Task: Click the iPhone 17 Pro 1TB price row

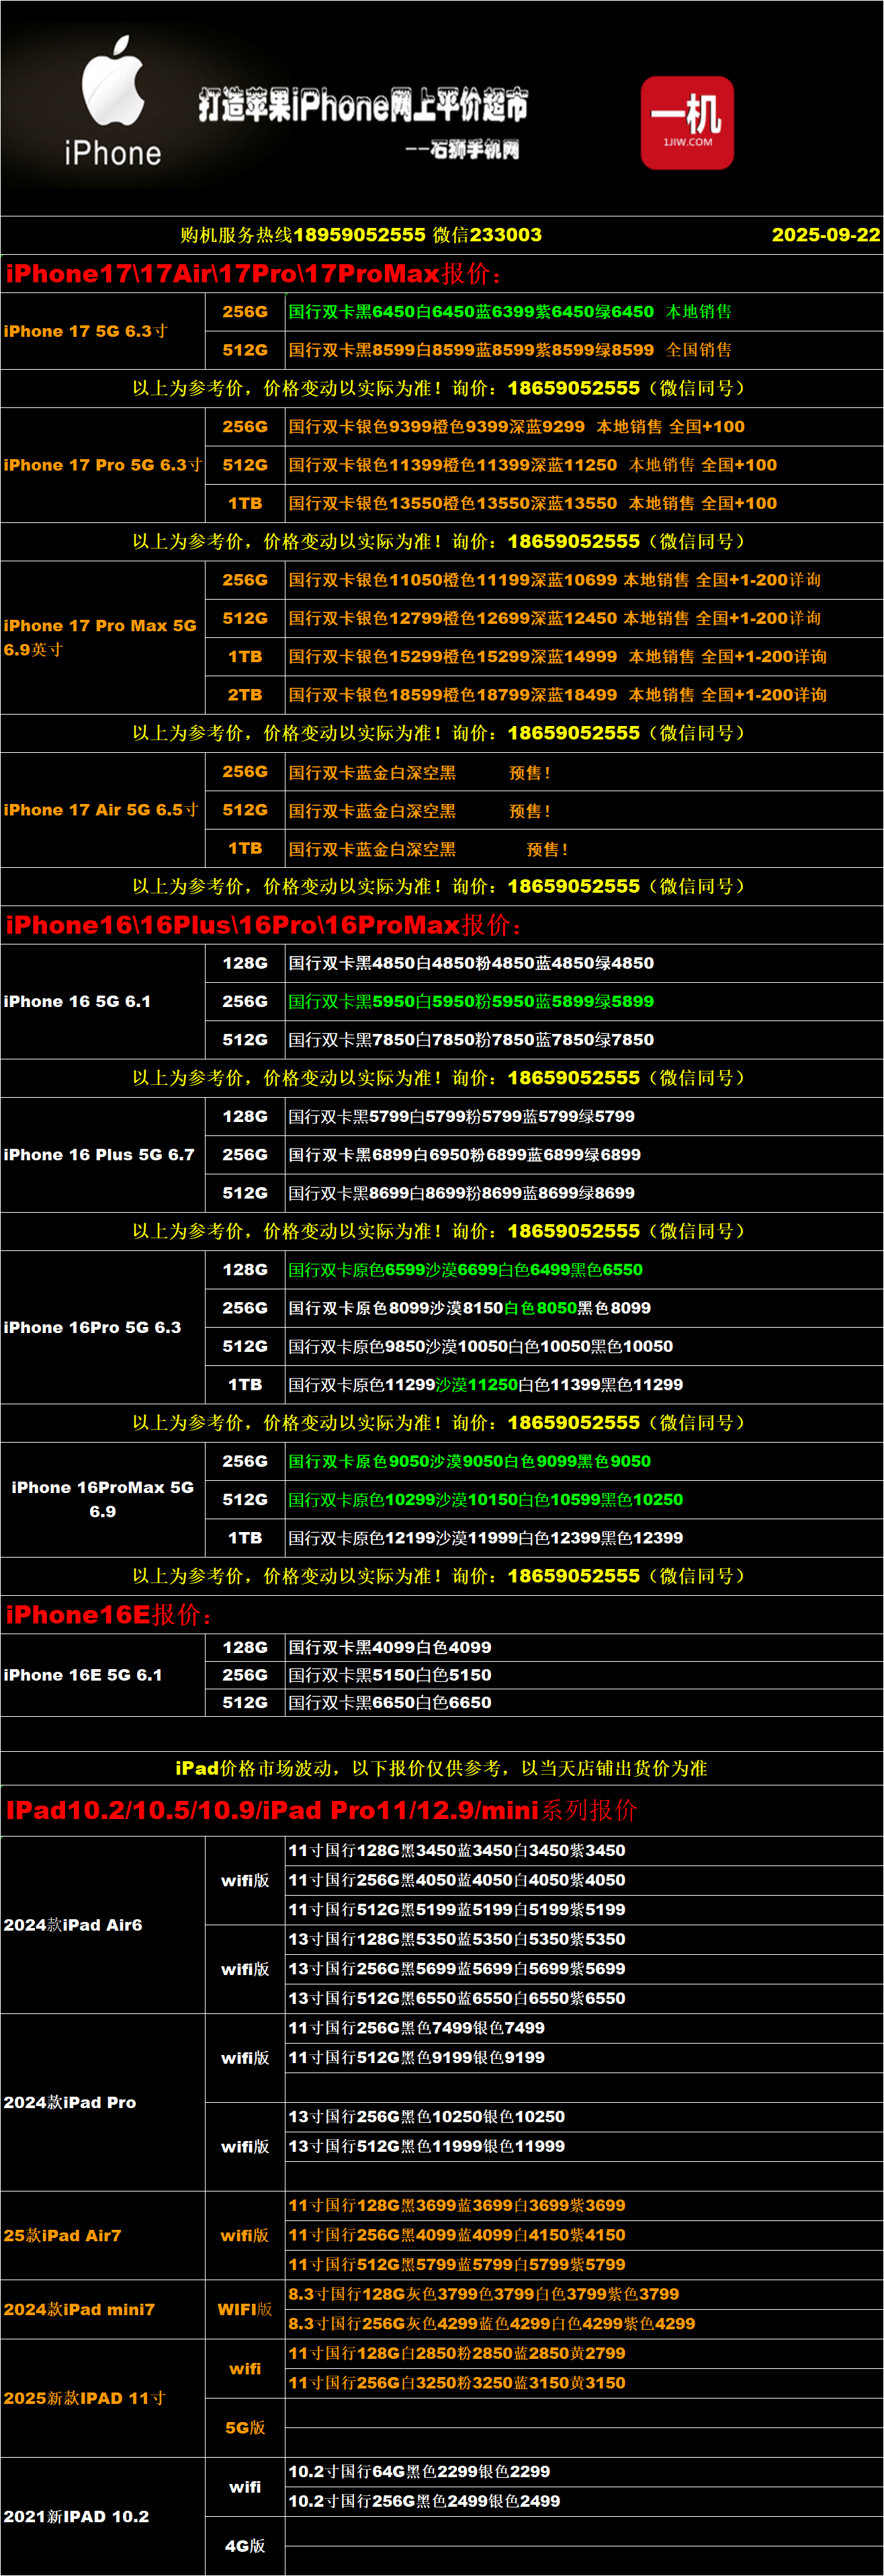Action: pyautogui.click(x=531, y=504)
